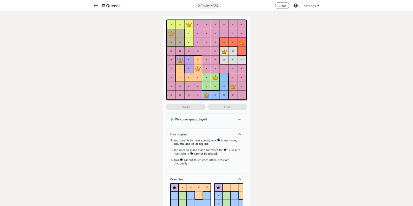Screen dimensions: 413x206
Task: Click the crown in the green region
Action: [x=215, y=77]
